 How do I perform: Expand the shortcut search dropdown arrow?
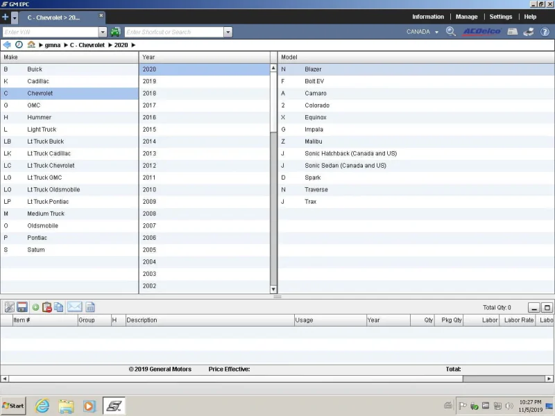228,32
